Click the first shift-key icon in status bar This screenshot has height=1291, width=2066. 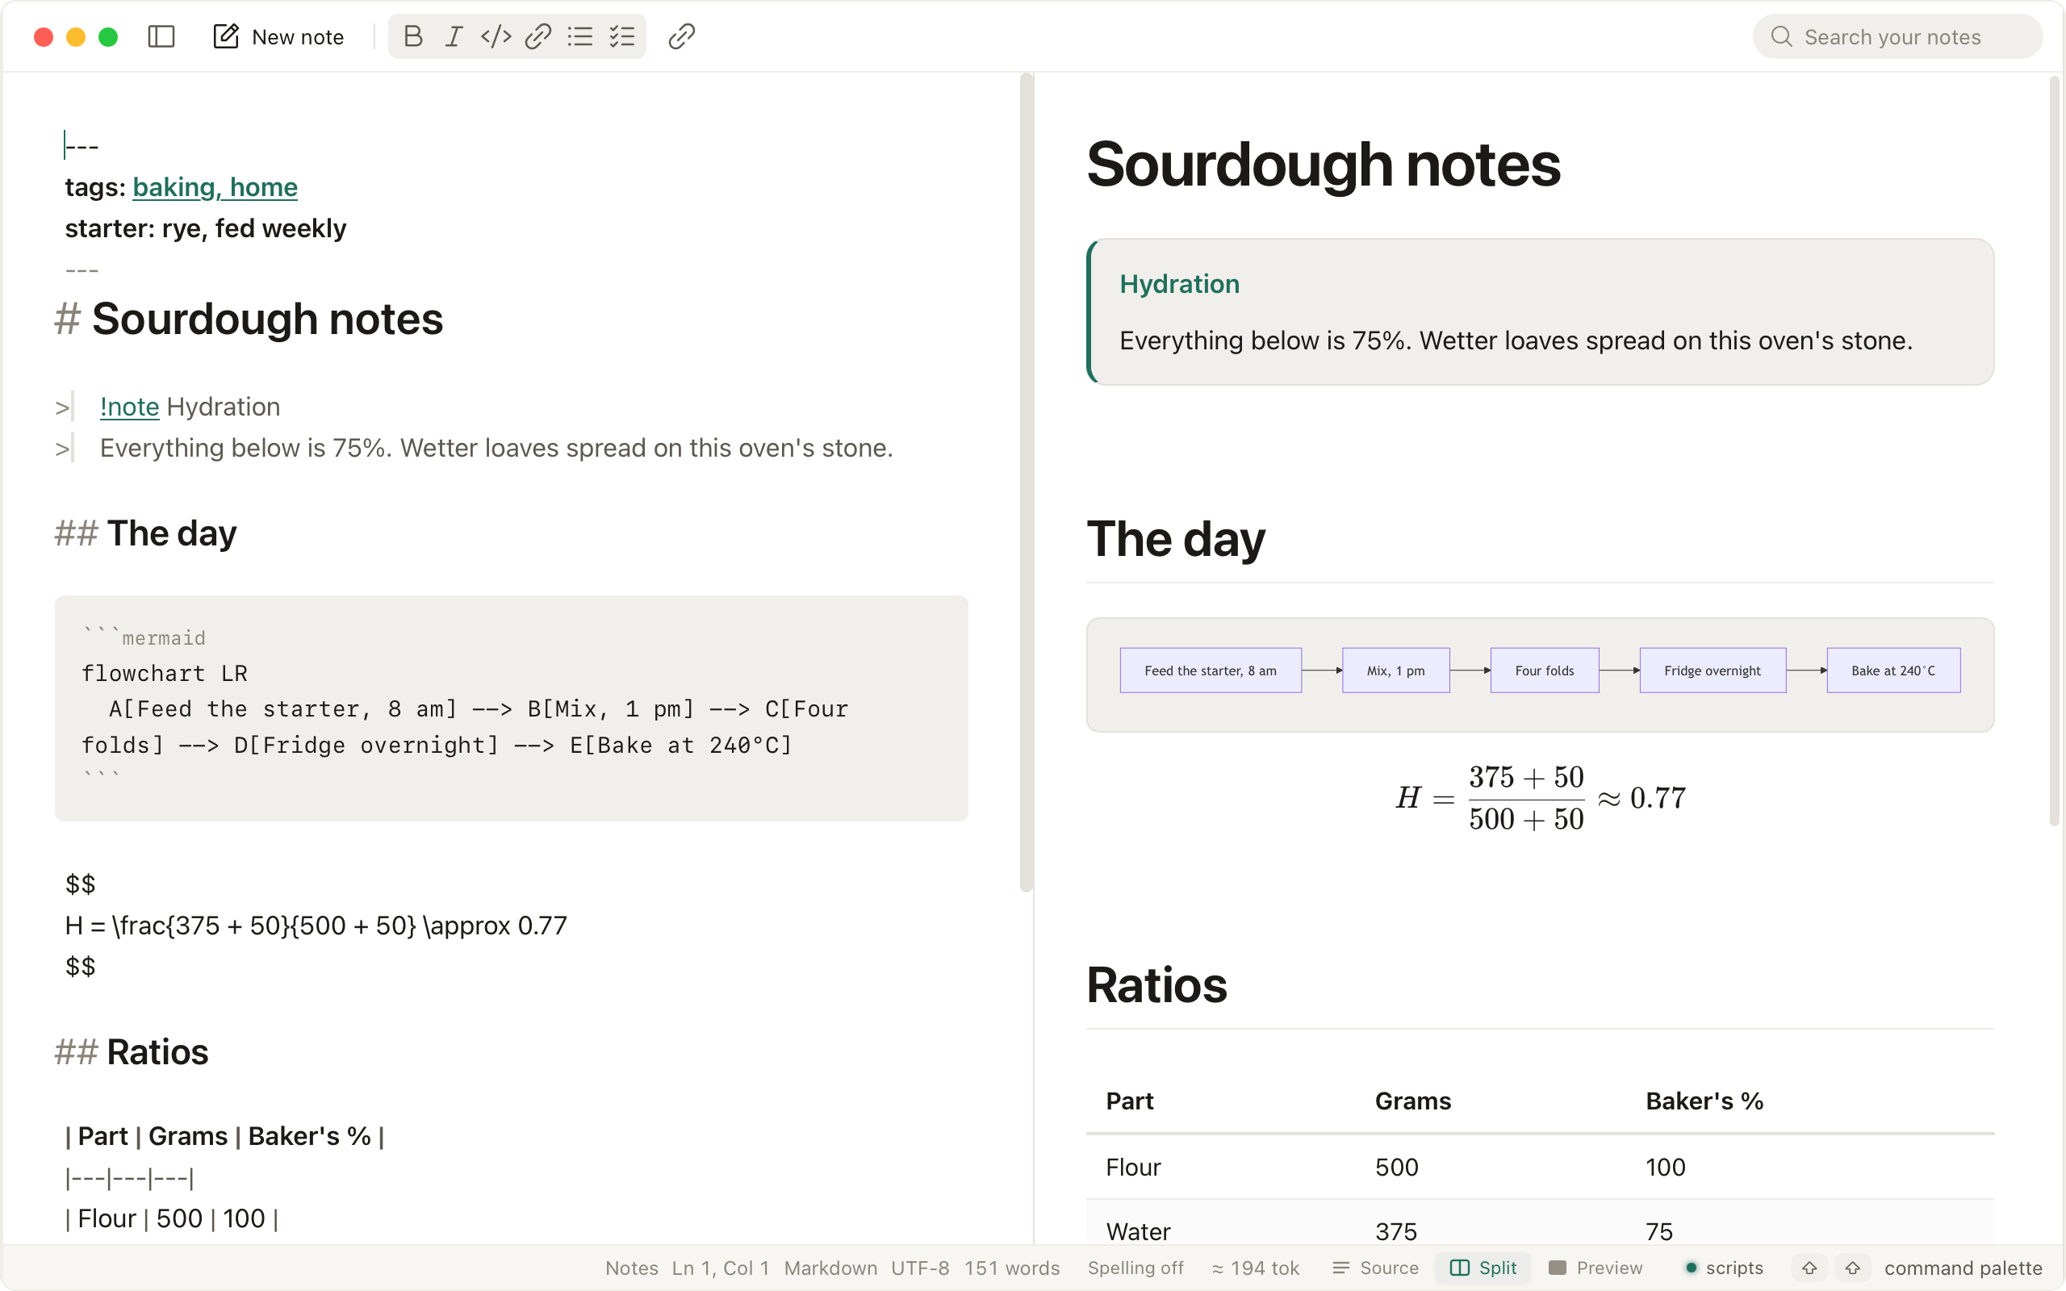tap(1809, 1268)
